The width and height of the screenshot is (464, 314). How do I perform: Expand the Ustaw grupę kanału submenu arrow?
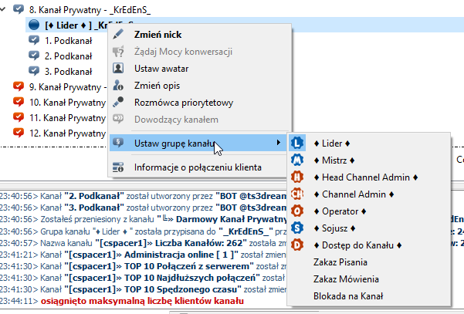point(278,143)
